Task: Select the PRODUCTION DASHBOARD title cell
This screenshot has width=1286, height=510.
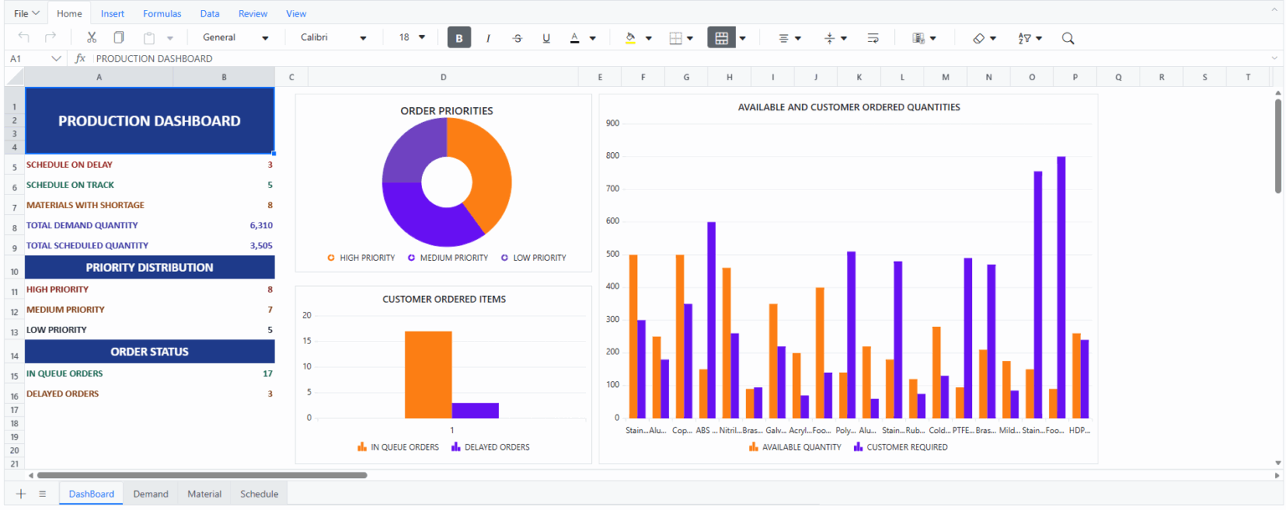Action: [150, 120]
